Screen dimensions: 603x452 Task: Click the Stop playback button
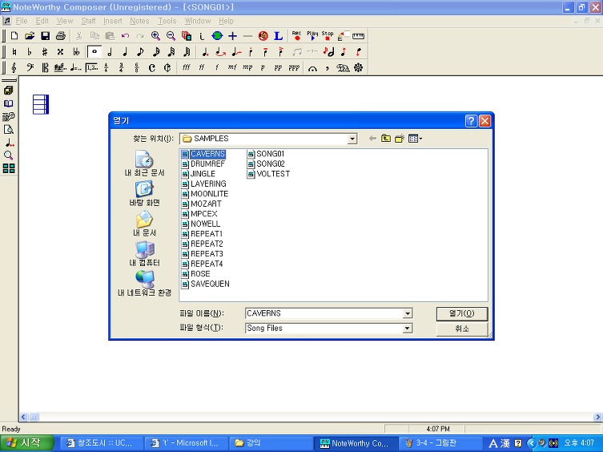328,36
